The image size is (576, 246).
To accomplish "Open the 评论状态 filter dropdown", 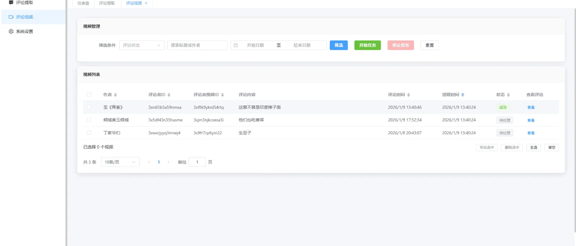I will pyautogui.click(x=142, y=45).
